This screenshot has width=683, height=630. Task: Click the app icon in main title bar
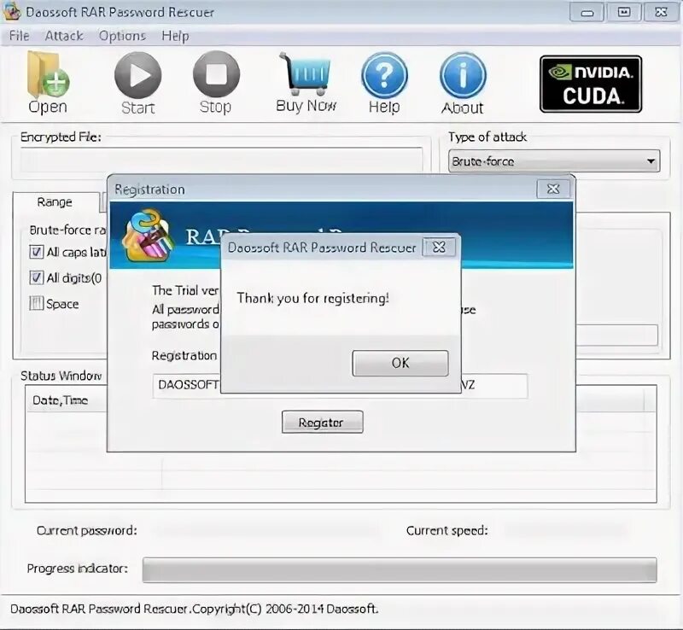click(x=12, y=11)
